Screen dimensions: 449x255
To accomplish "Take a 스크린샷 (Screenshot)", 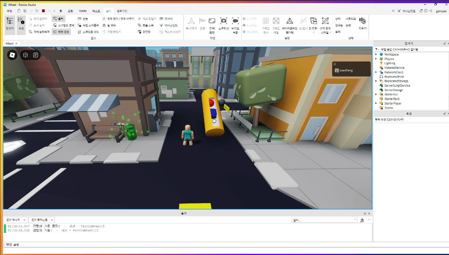I will [224, 24].
